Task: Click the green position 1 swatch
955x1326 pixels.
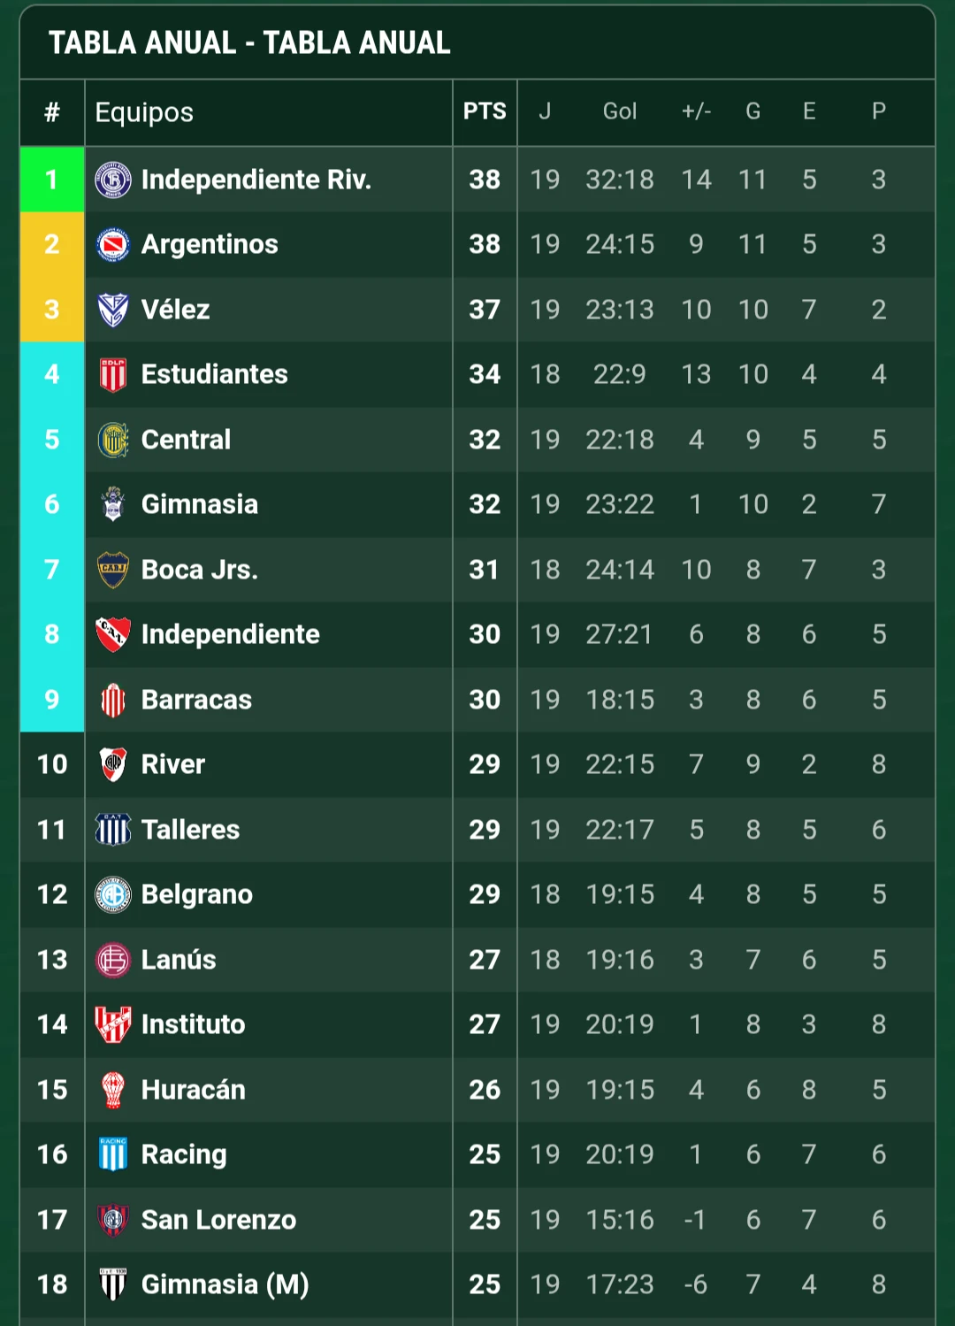Action: click(x=52, y=180)
